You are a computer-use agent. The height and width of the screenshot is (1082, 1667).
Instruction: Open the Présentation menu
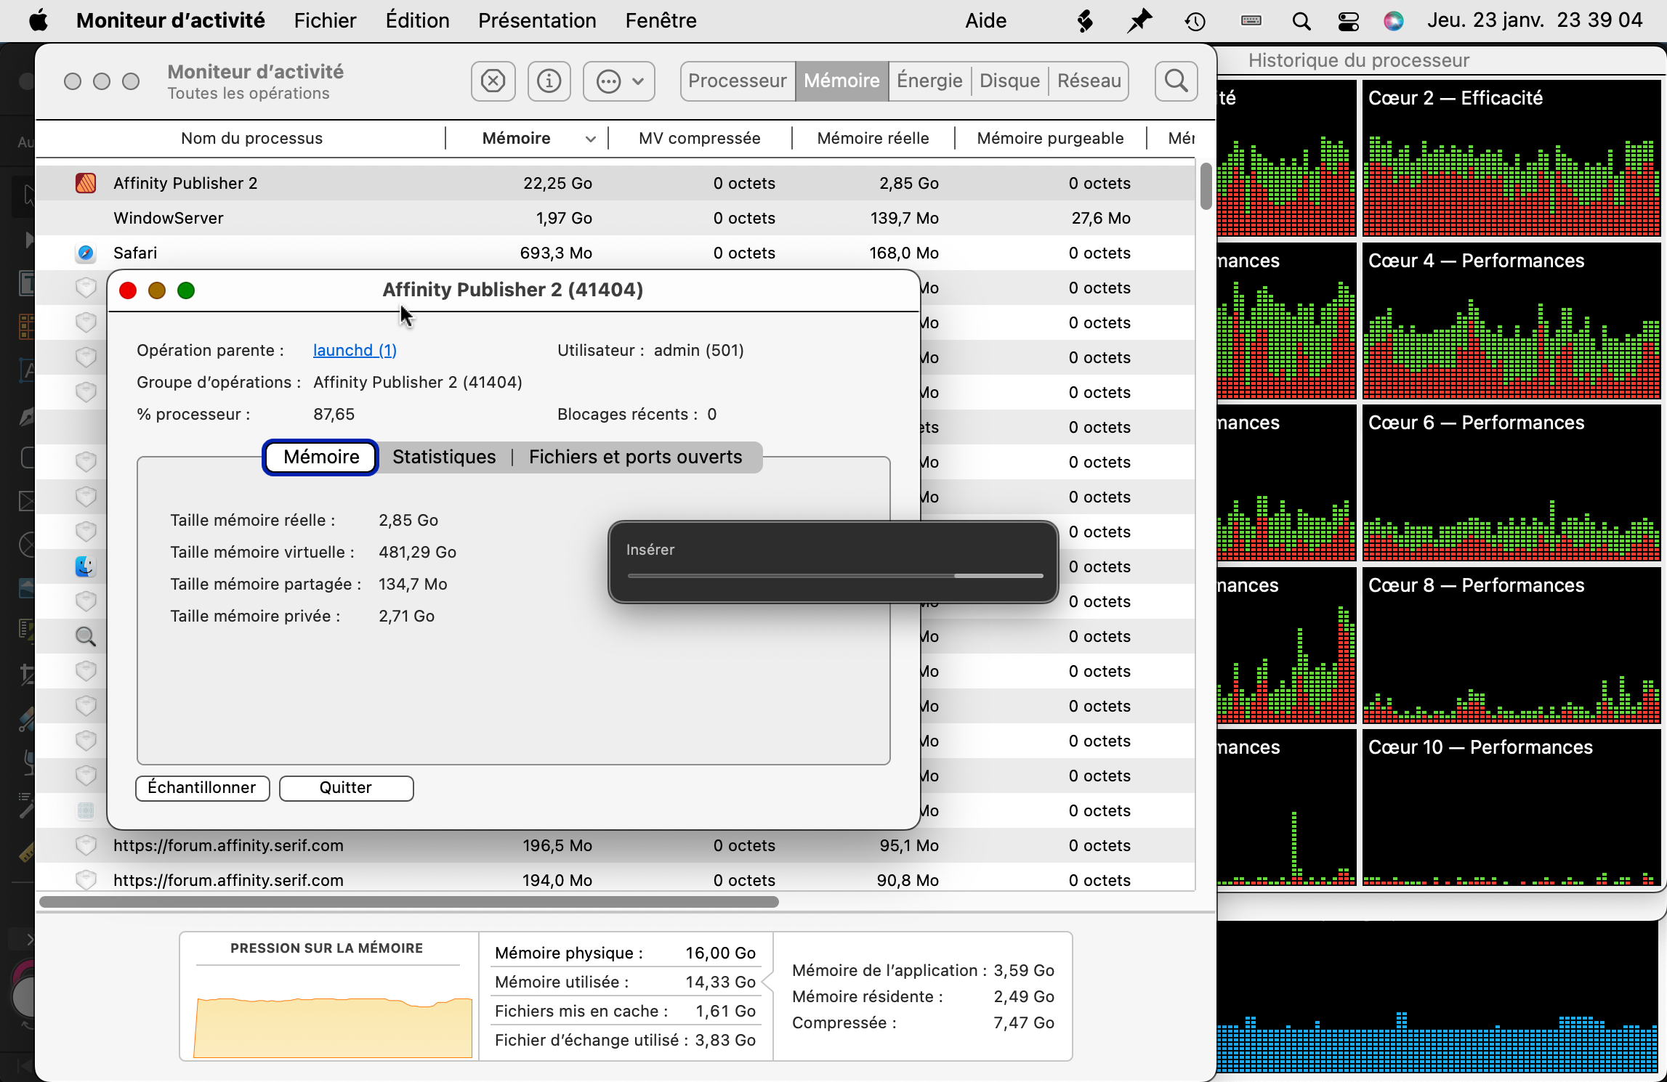[537, 20]
